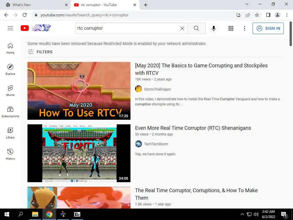Open a new browser tab
Viewport: 293px width, 220px height.
pos(146,5)
